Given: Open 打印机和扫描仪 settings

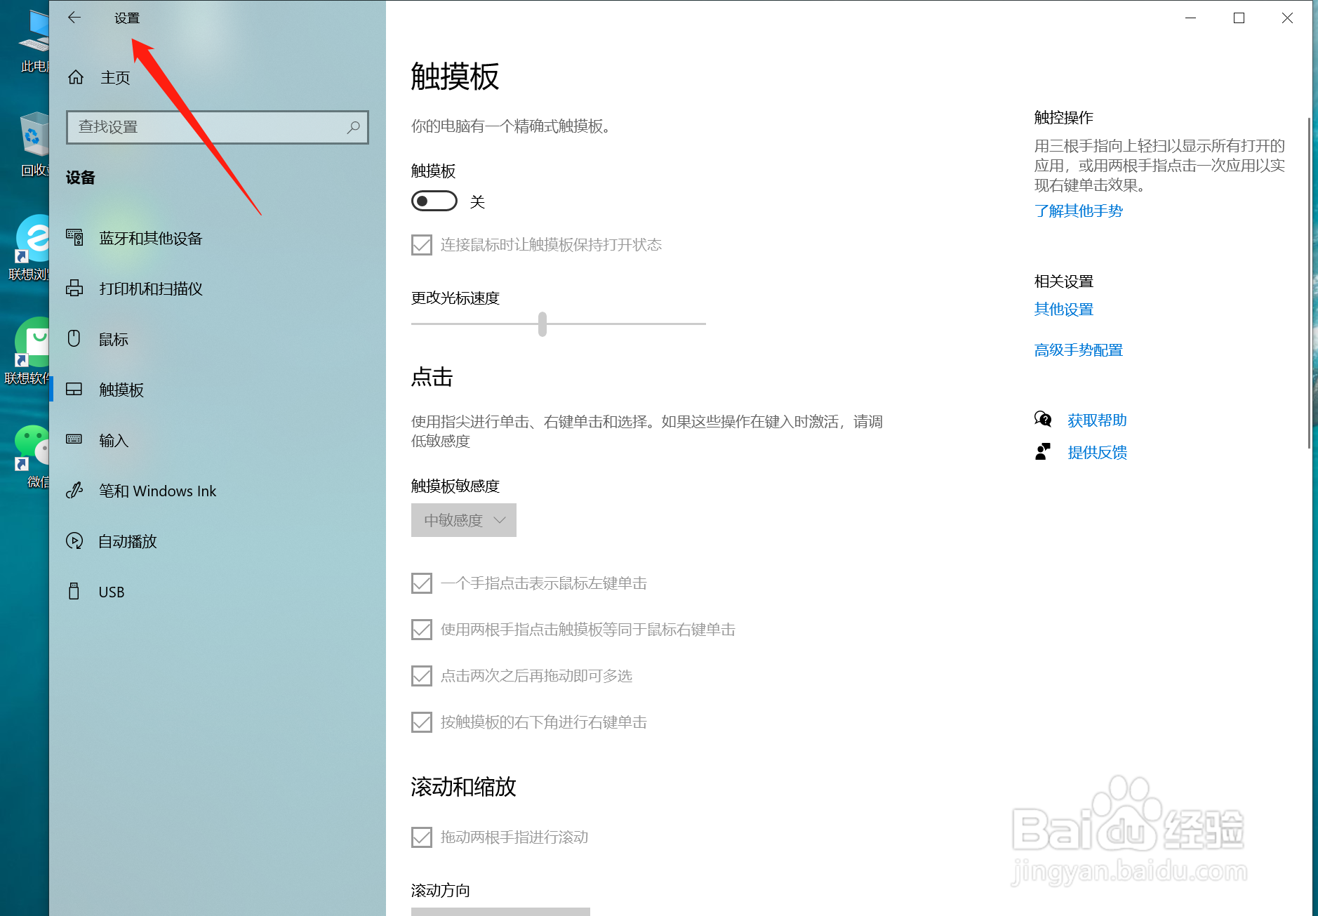Looking at the screenshot, I should pos(150,288).
